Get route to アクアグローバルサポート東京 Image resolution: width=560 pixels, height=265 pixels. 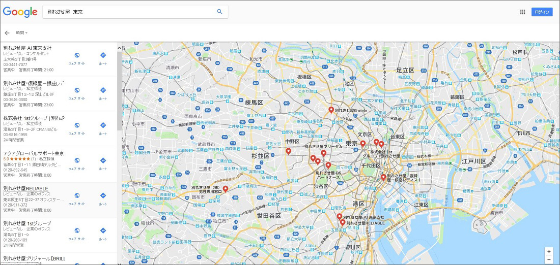[103, 160]
